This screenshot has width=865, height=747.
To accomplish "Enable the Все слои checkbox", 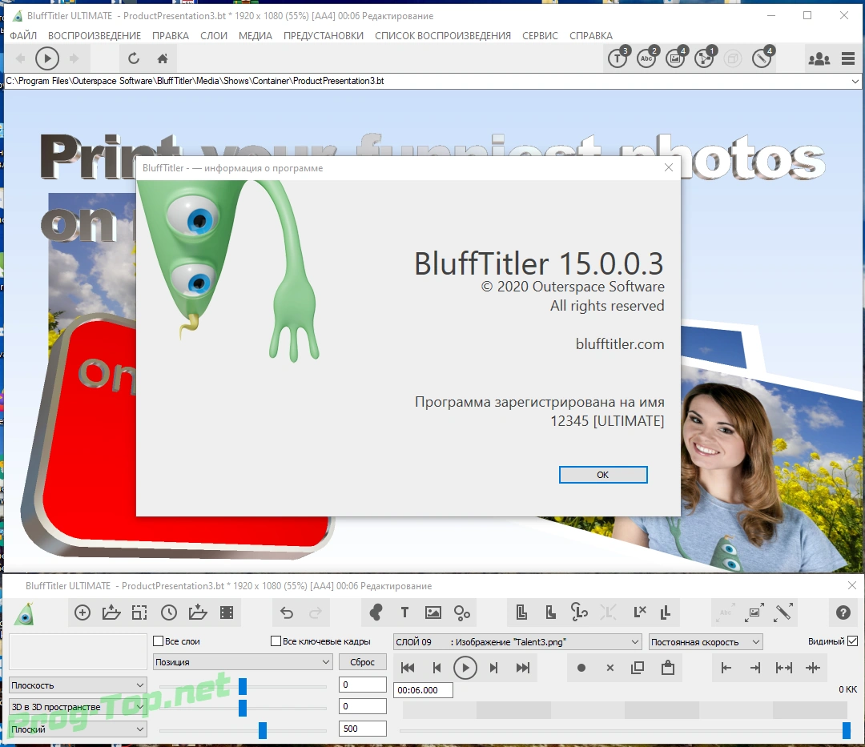I will point(159,641).
